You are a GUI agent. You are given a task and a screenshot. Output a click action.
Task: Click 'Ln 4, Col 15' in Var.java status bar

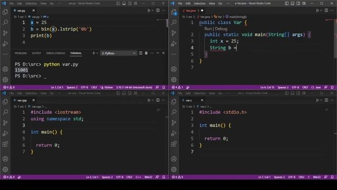pyautogui.click(x=267, y=87)
